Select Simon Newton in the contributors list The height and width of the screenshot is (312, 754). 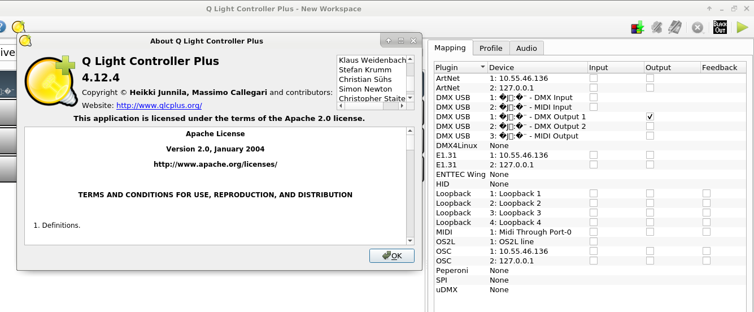click(x=372, y=89)
